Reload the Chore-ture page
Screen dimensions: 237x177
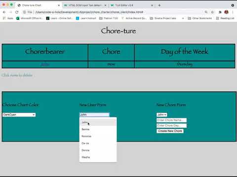click(x=17, y=12)
